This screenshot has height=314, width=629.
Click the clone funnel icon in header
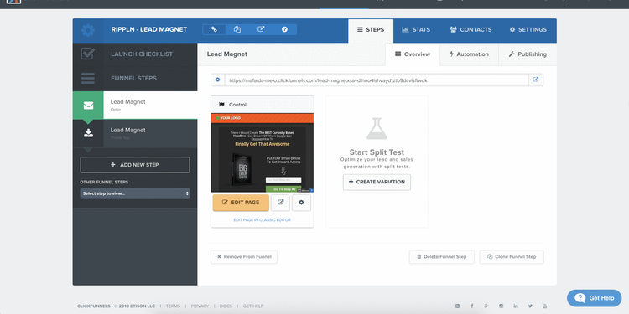pyautogui.click(x=237, y=29)
